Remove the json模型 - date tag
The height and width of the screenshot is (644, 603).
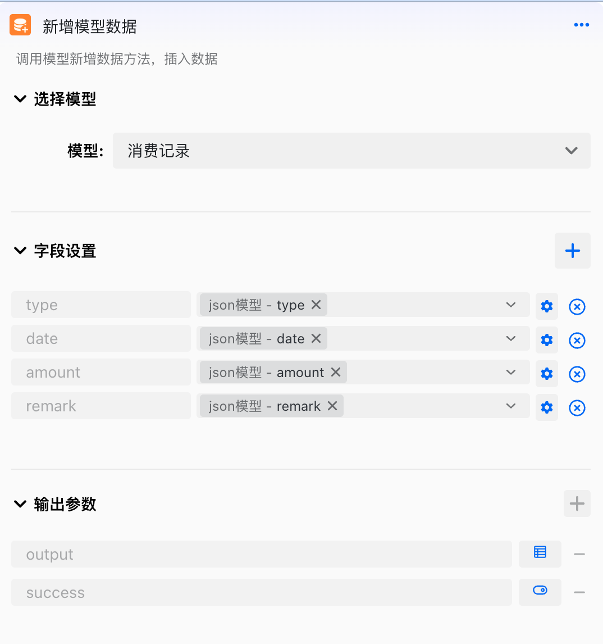click(x=316, y=338)
